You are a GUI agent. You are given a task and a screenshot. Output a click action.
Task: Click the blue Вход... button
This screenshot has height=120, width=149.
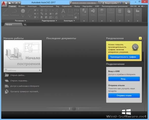pos(124,79)
